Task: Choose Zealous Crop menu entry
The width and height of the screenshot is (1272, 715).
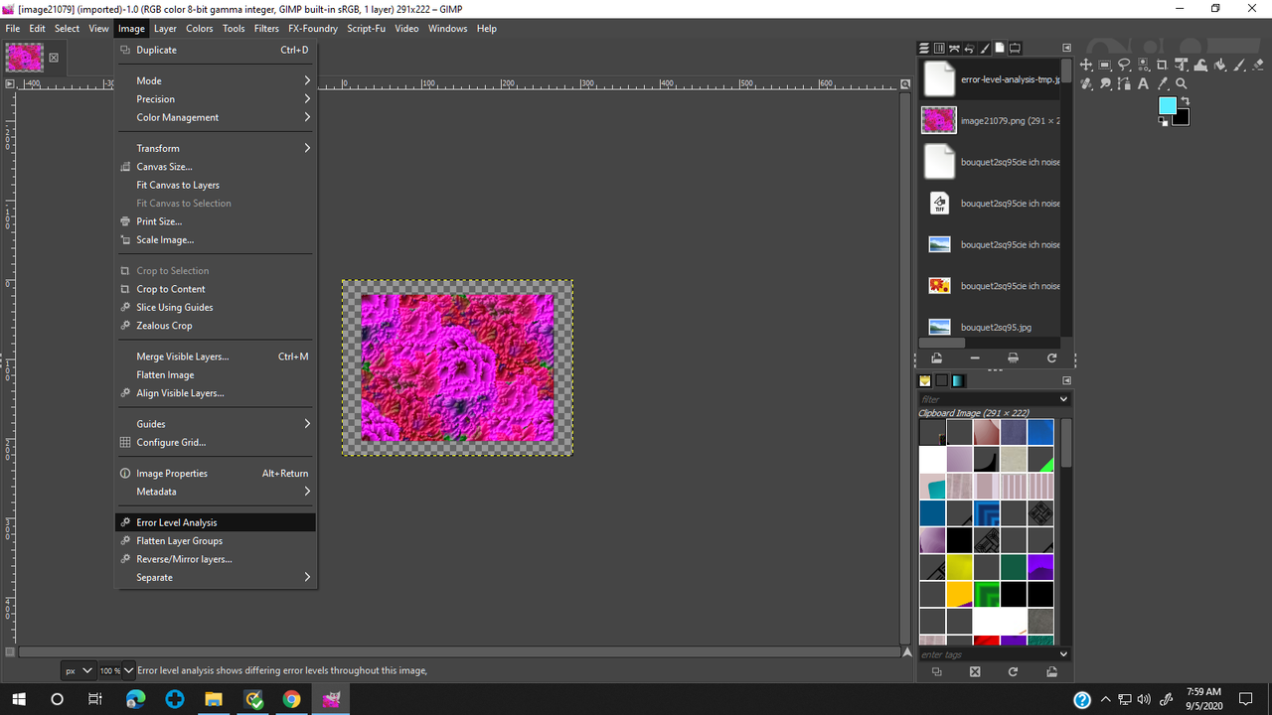Action: [216, 326]
